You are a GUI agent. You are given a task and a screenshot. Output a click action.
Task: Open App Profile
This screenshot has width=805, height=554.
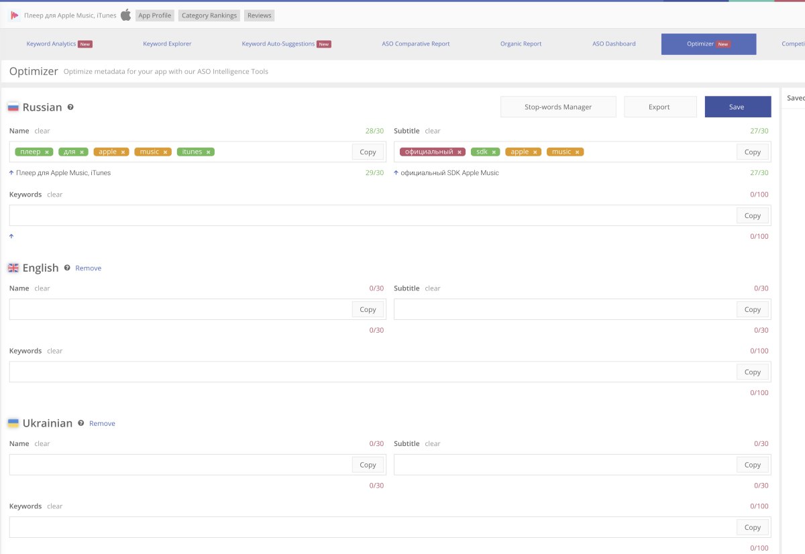pyautogui.click(x=155, y=15)
